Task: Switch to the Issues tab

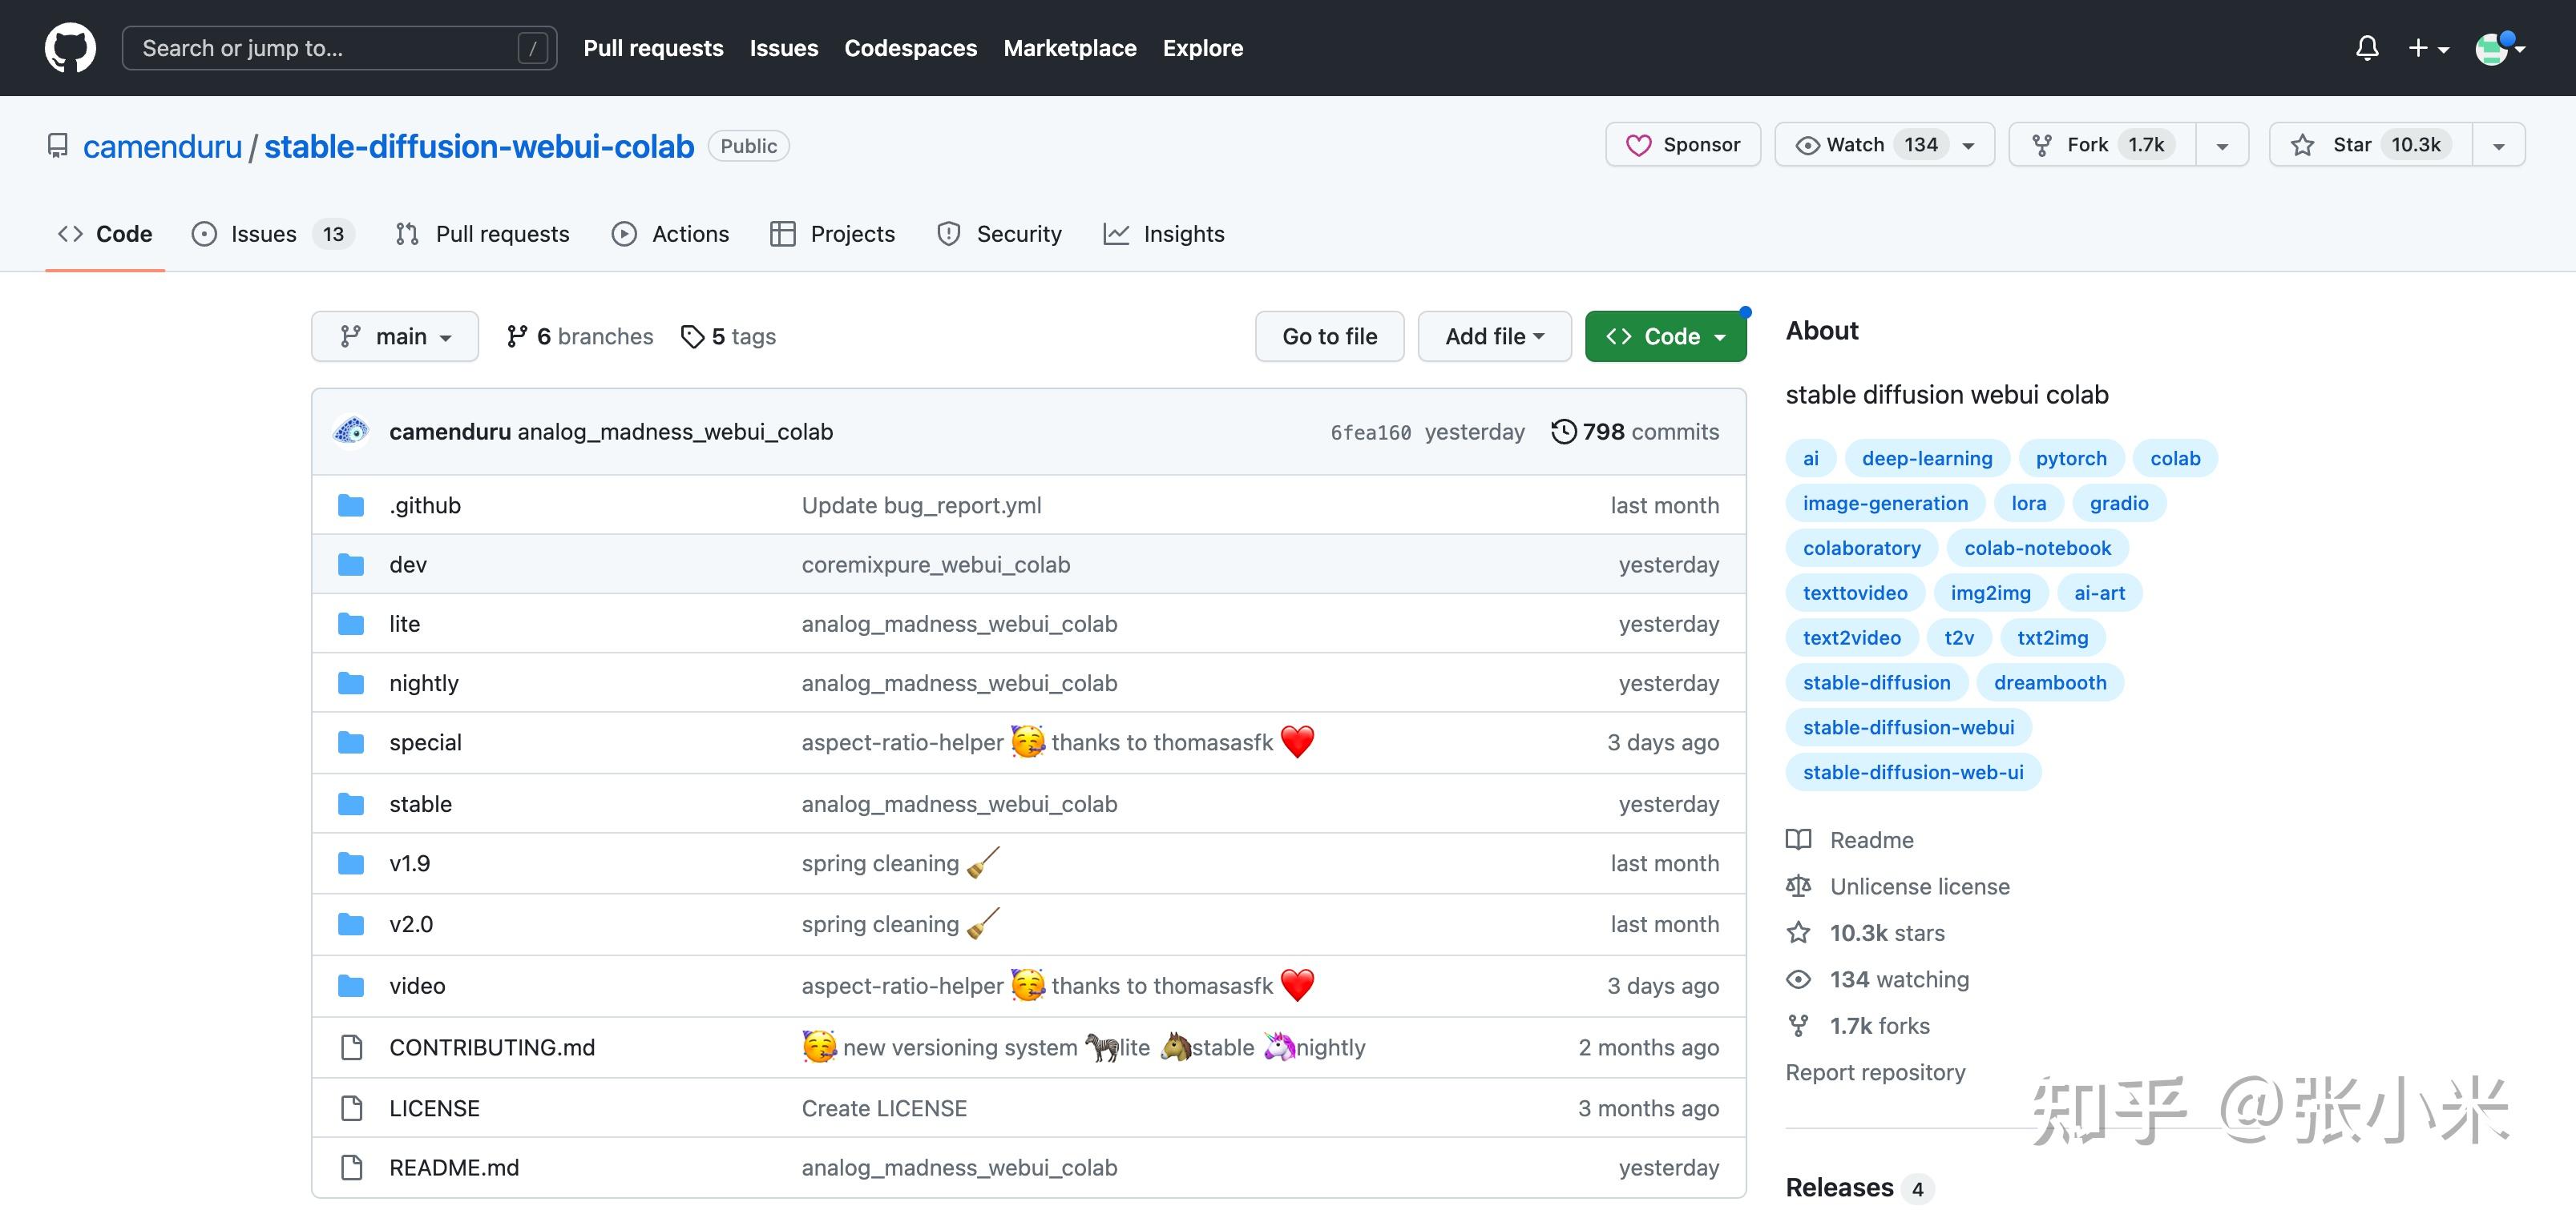Action: tap(263, 234)
